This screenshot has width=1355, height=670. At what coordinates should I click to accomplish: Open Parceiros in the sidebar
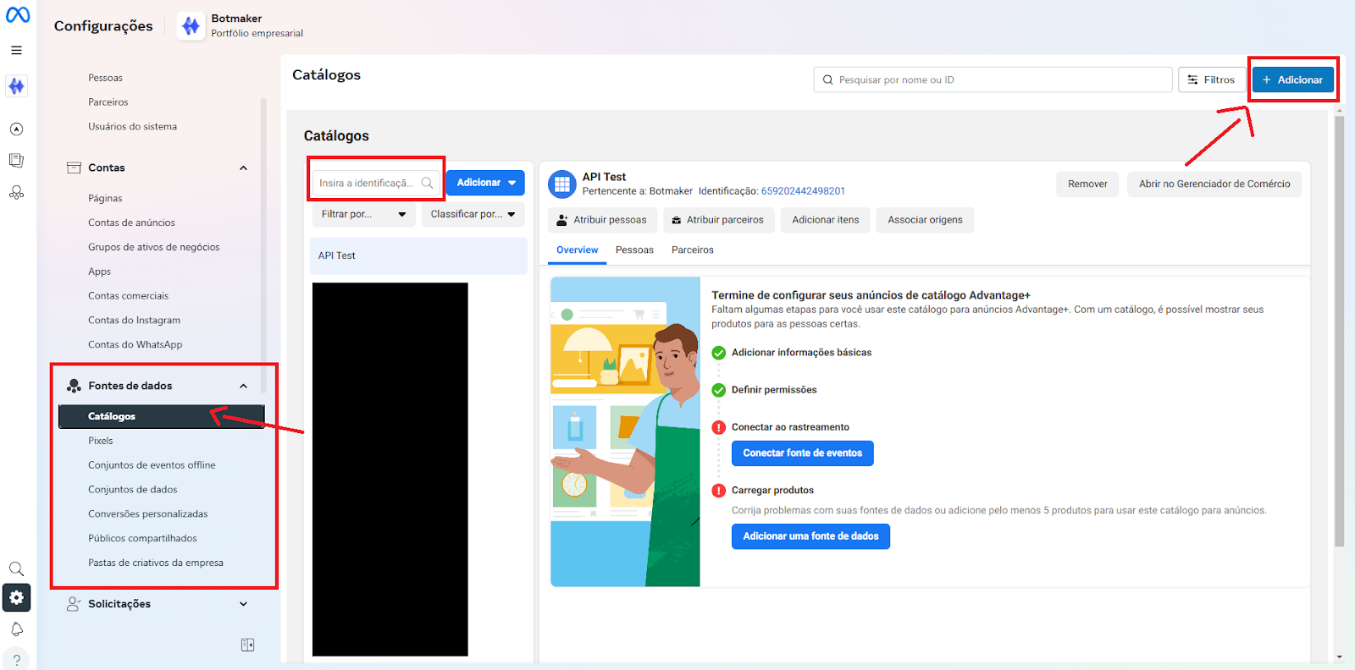tap(108, 102)
